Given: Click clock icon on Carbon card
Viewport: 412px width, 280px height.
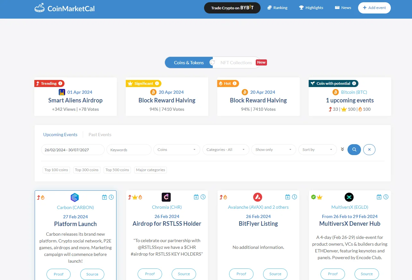Looking at the screenshot, I should [x=111, y=197].
